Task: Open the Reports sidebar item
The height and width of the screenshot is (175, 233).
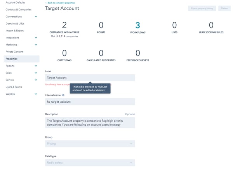Action: [10, 66]
